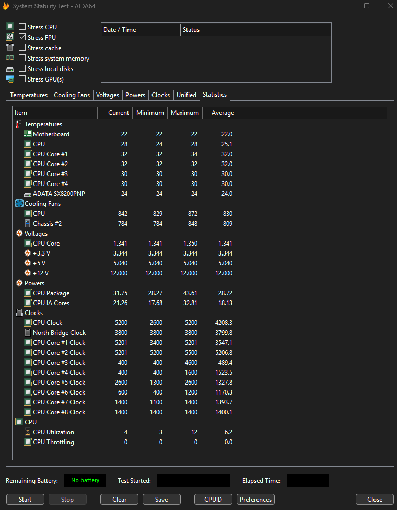Open the Unified tab

point(186,95)
